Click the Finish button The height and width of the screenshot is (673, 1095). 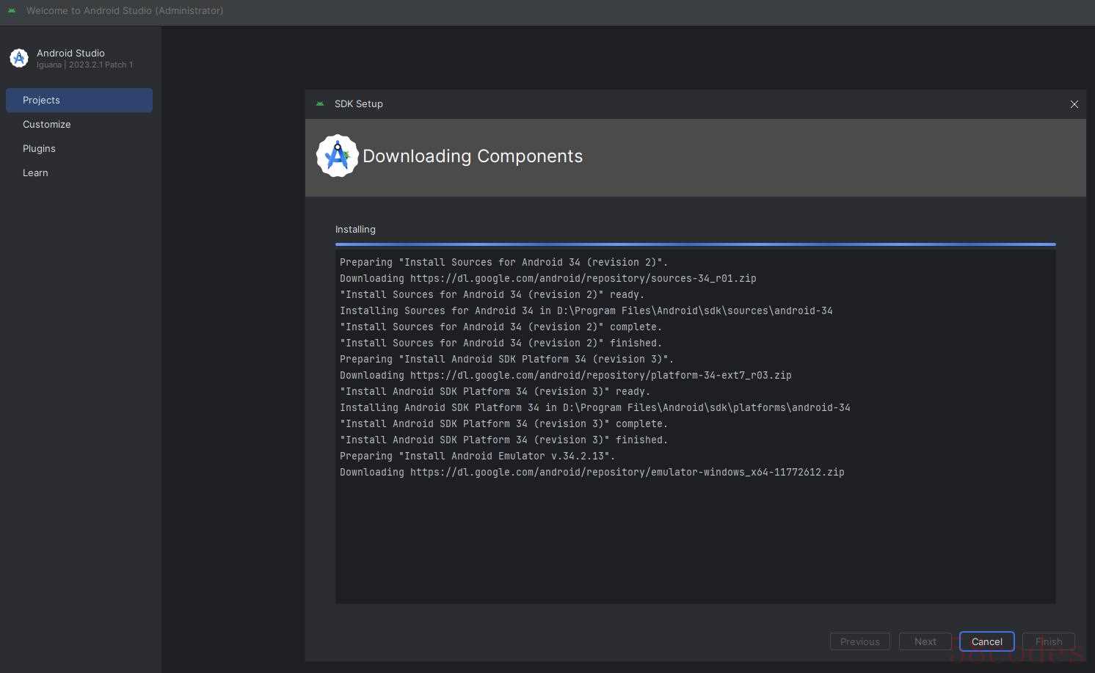point(1048,641)
